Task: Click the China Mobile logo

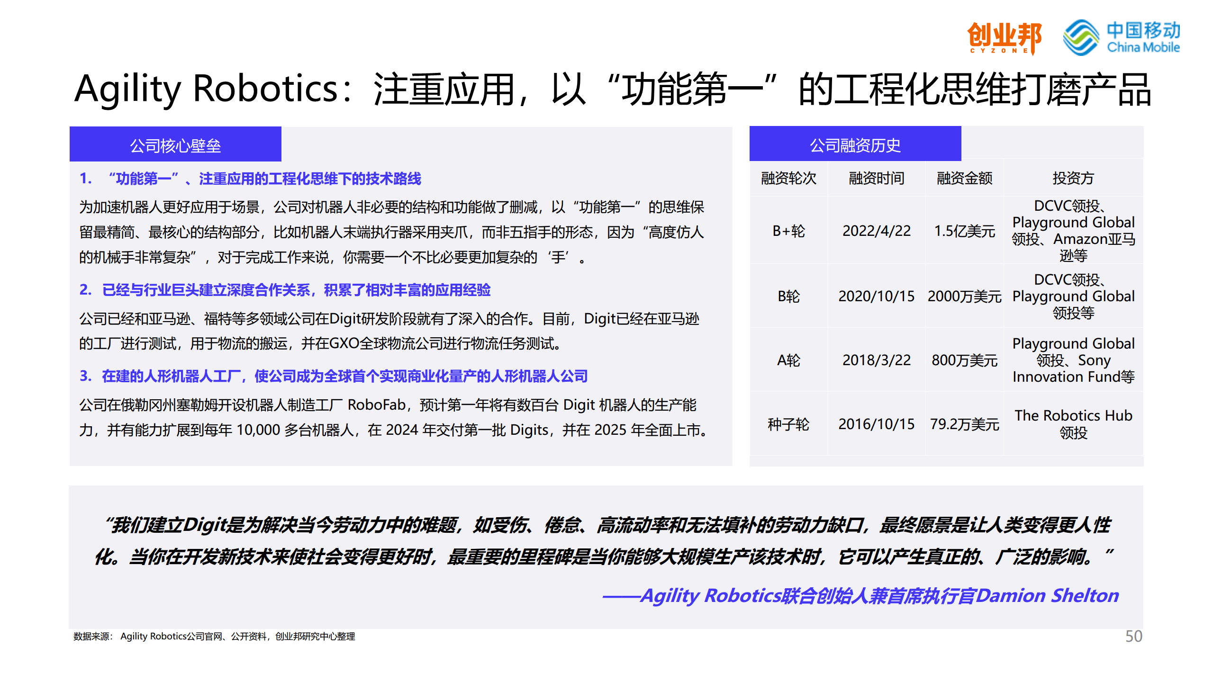Action: tap(1122, 37)
